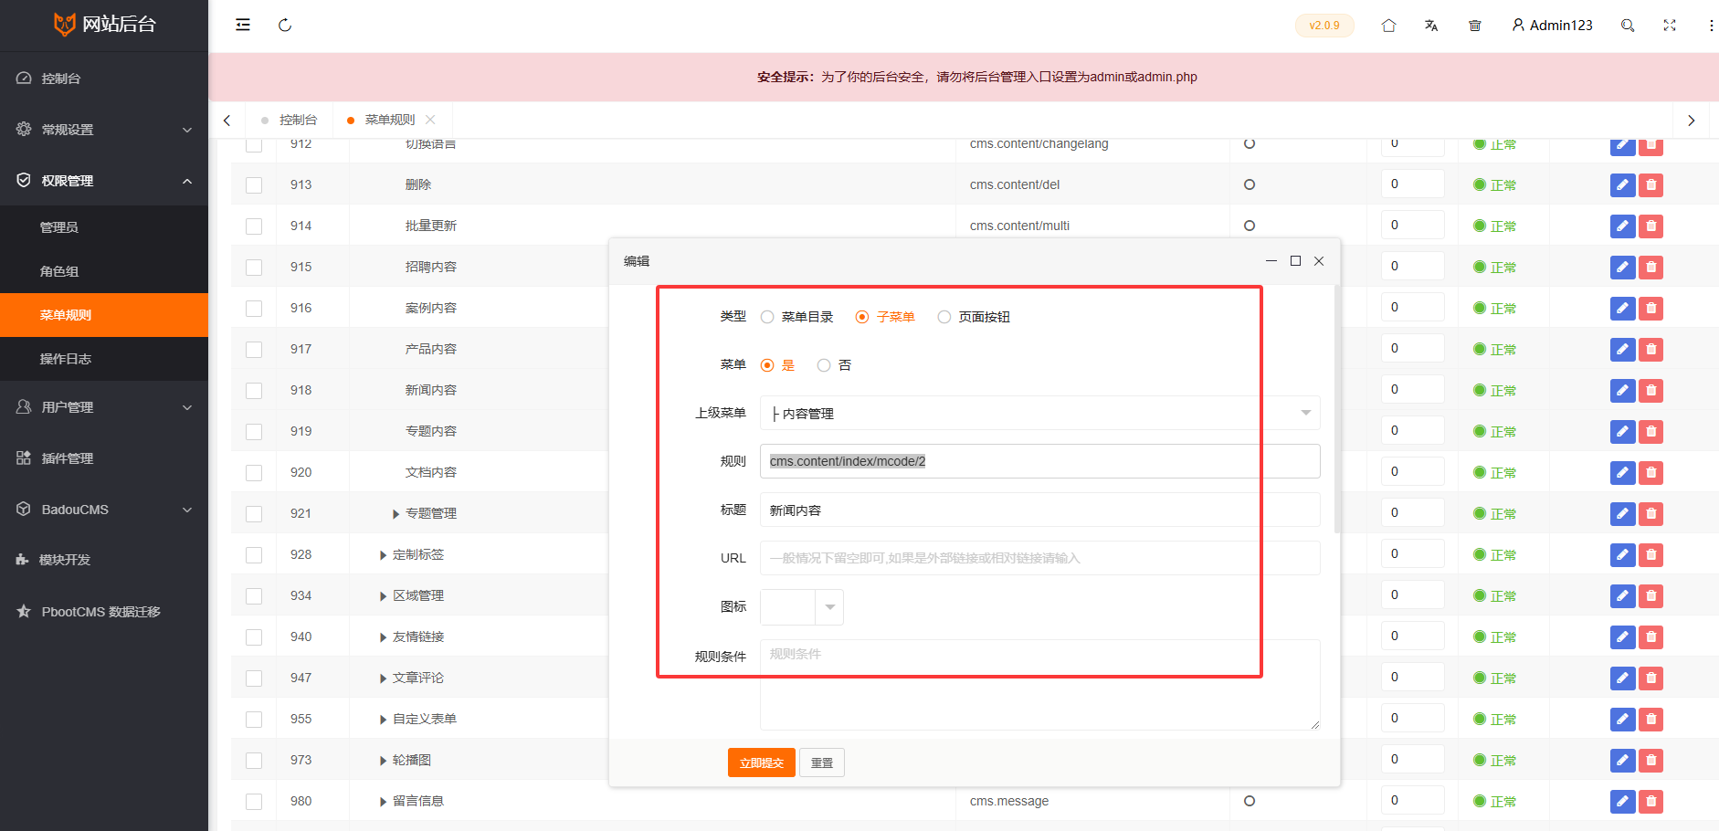Image resolution: width=1719 pixels, height=831 pixels.
Task: Click the red delete icon for row 980
Action: tap(1650, 802)
